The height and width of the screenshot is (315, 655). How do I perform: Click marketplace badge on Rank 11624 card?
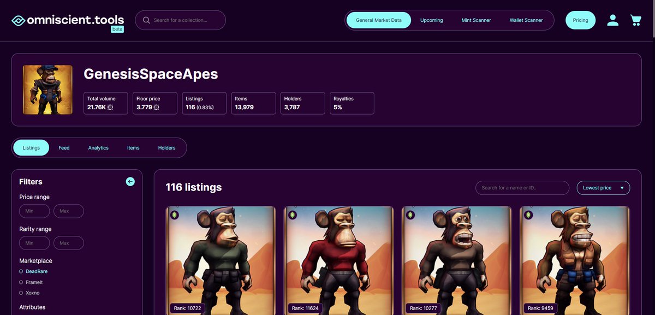[293, 215]
